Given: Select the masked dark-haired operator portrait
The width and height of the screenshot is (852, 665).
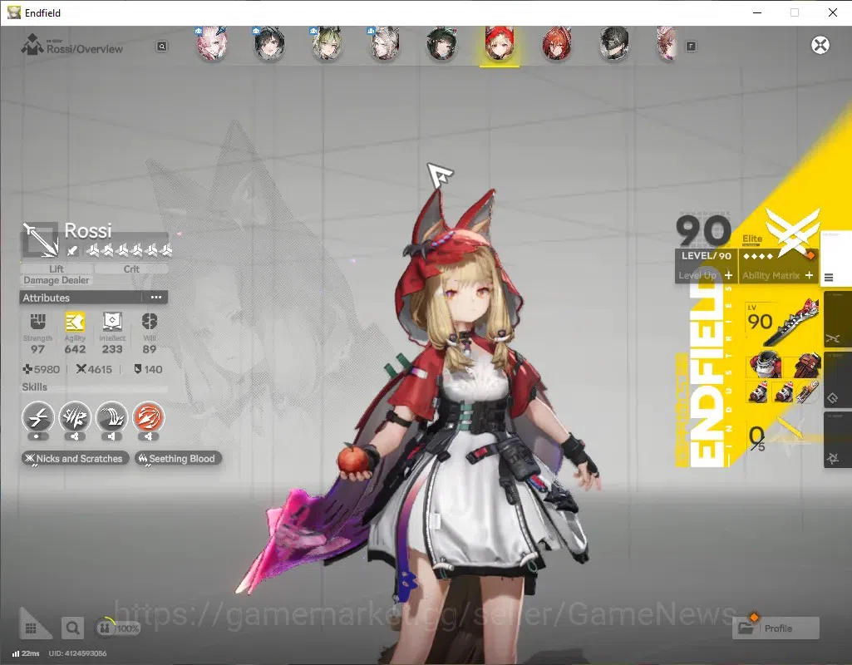Looking at the screenshot, I should tap(614, 43).
